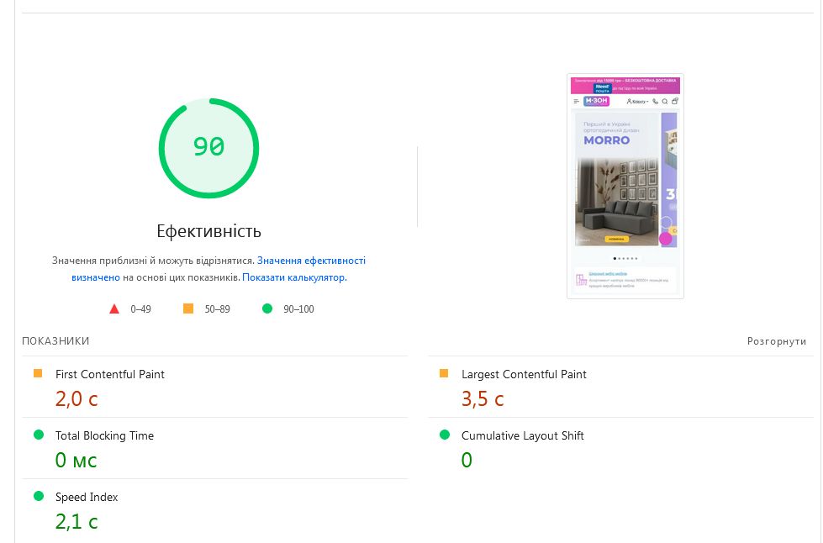823x543 pixels.
Task: Click the green circle 90–100 legend icon
Action: coord(267,308)
